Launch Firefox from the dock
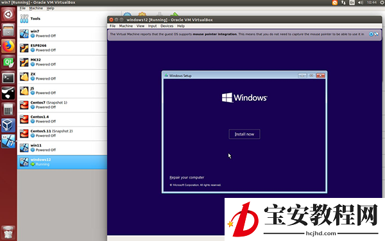385x241 pixels. 8,46
